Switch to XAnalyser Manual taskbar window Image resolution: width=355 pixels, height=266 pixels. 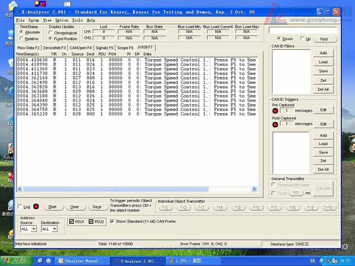point(83,261)
